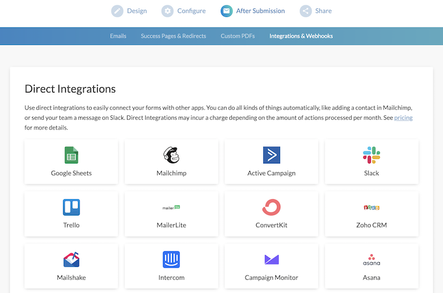The height and width of the screenshot is (293, 443).
Task: Select the Trello board icon
Action: (x=71, y=207)
